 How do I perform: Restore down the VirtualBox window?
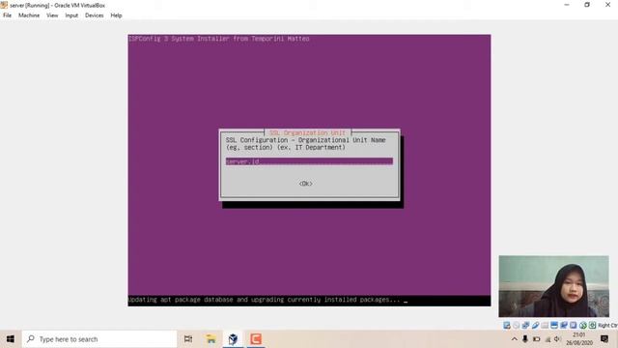587,5
